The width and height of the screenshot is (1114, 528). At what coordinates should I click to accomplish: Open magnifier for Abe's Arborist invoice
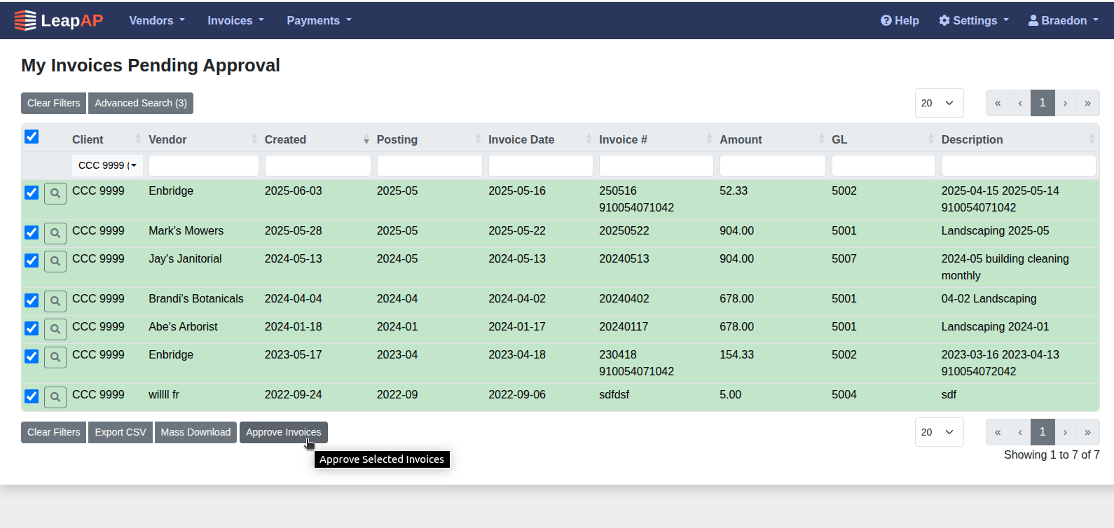tap(55, 329)
